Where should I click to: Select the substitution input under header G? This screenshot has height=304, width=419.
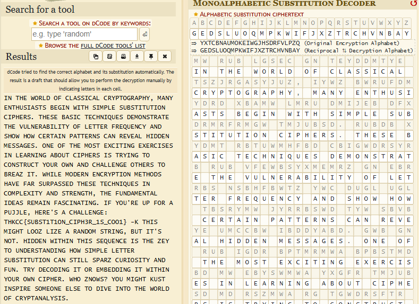[245, 34]
